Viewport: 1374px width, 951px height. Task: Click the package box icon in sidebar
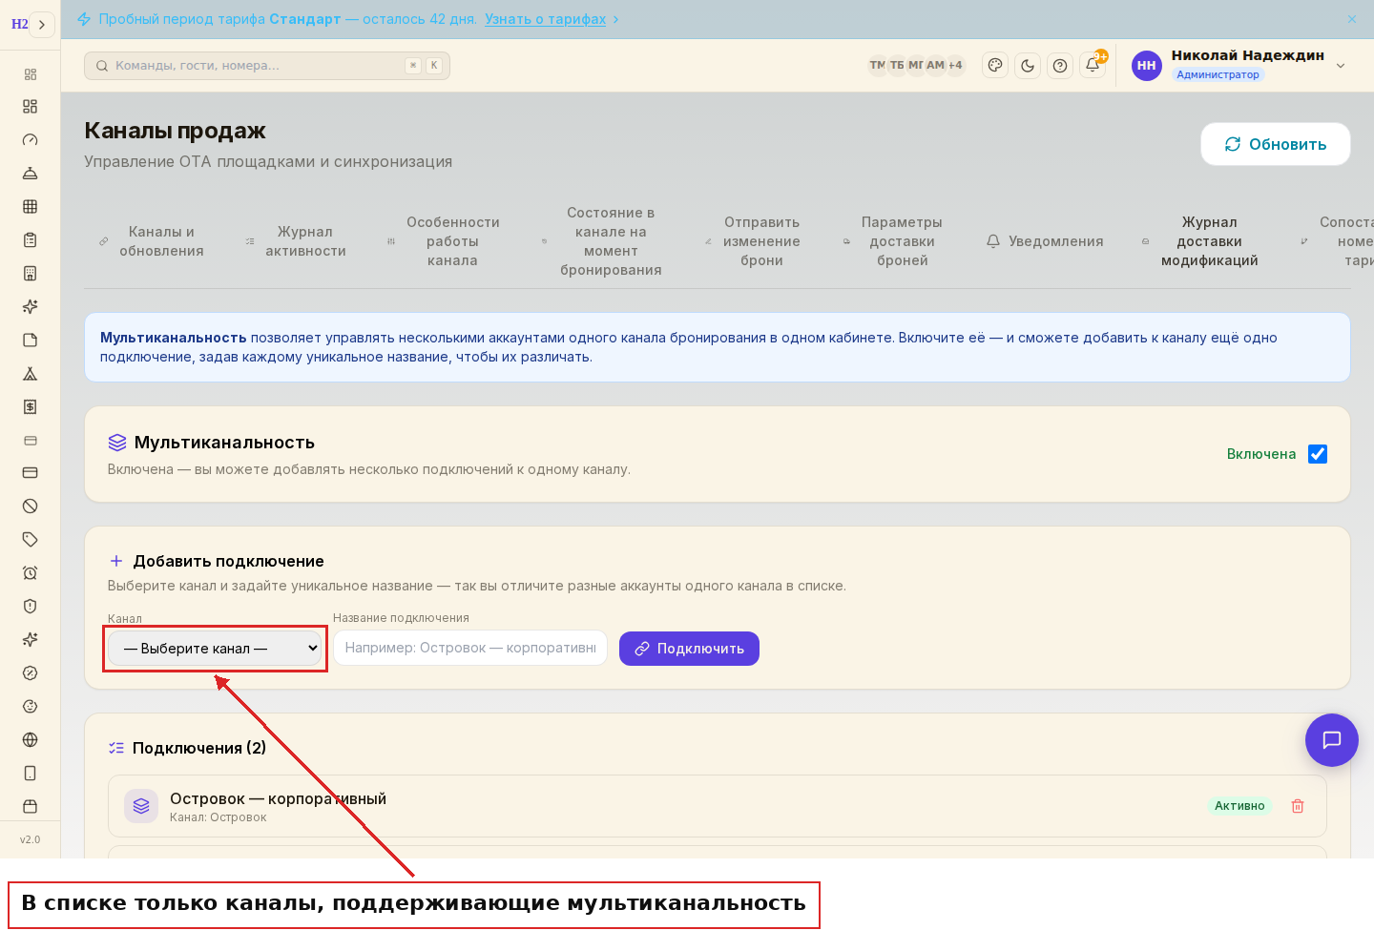tap(30, 807)
